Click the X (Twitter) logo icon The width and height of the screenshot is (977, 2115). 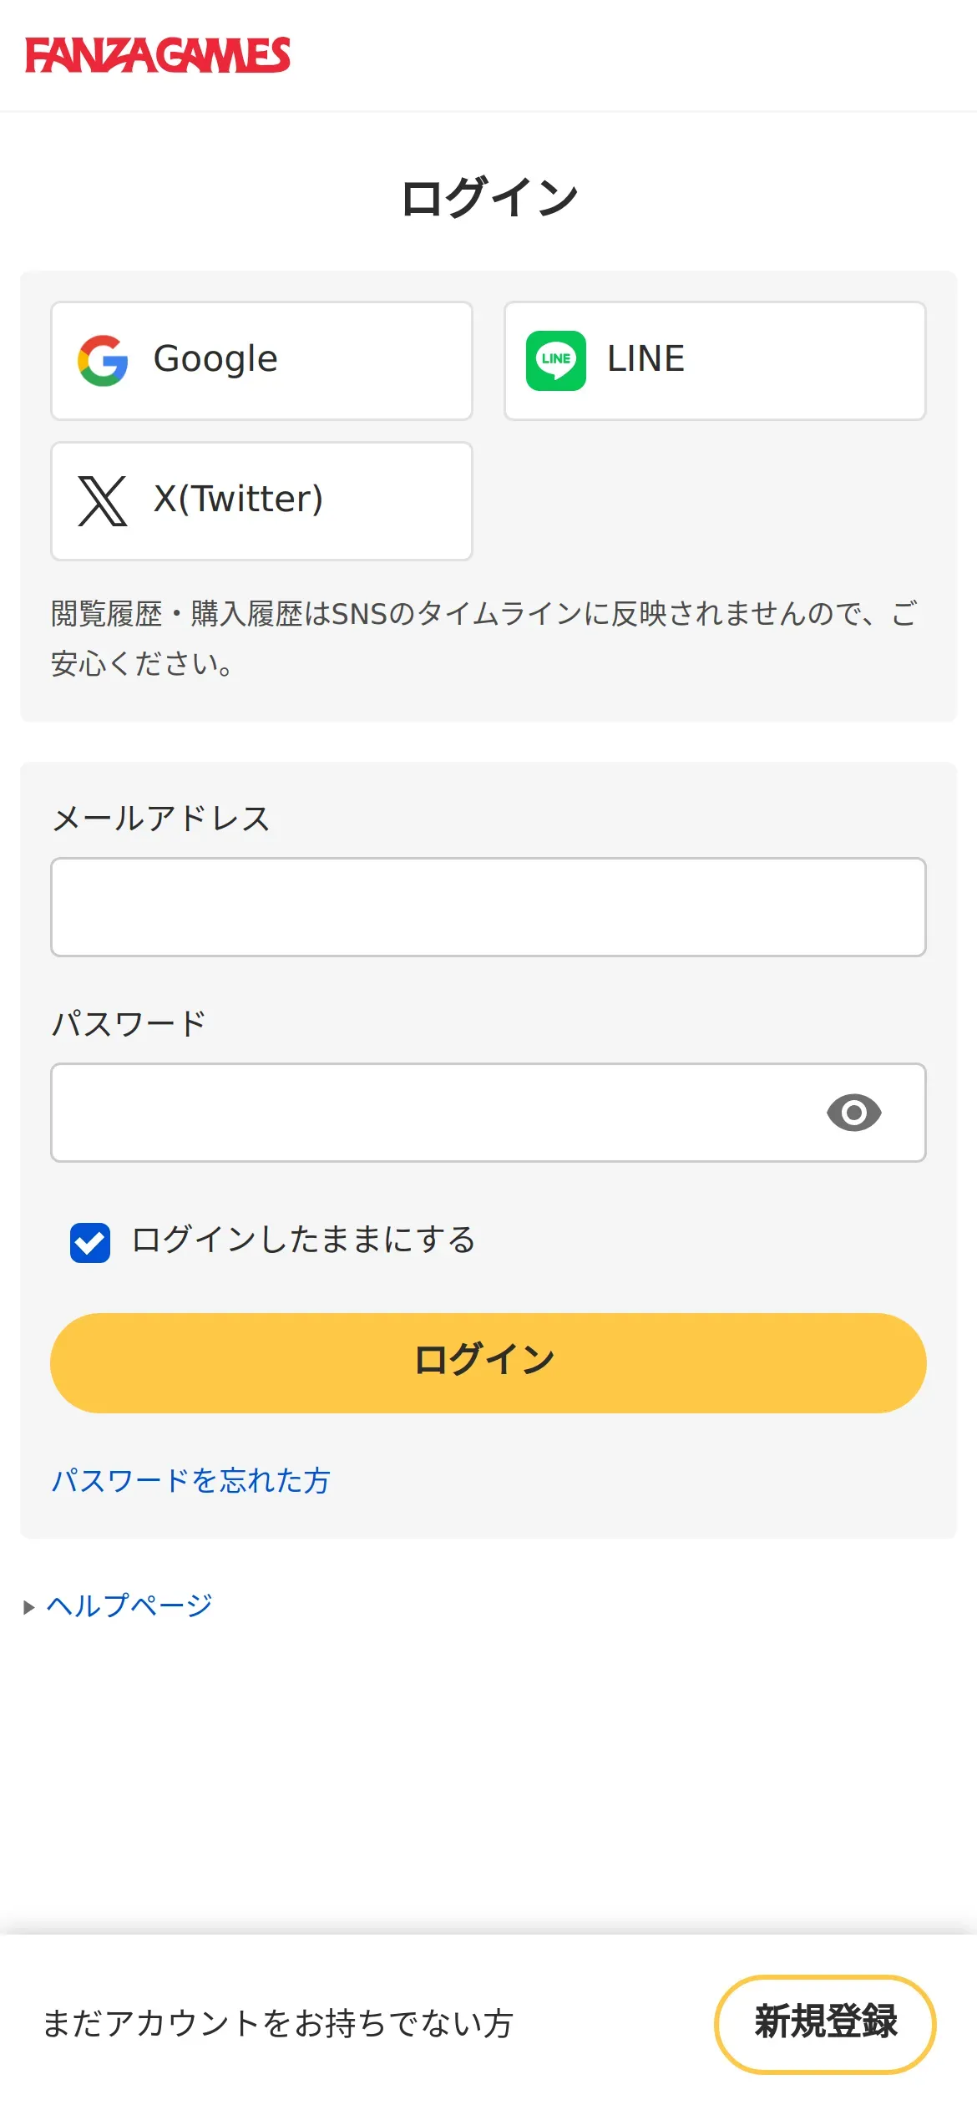pos(103,501)
